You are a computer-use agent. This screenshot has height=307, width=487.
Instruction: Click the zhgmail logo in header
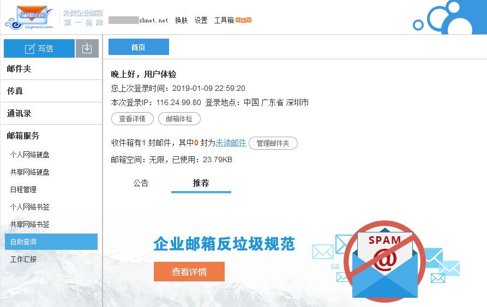coord(30,17)
